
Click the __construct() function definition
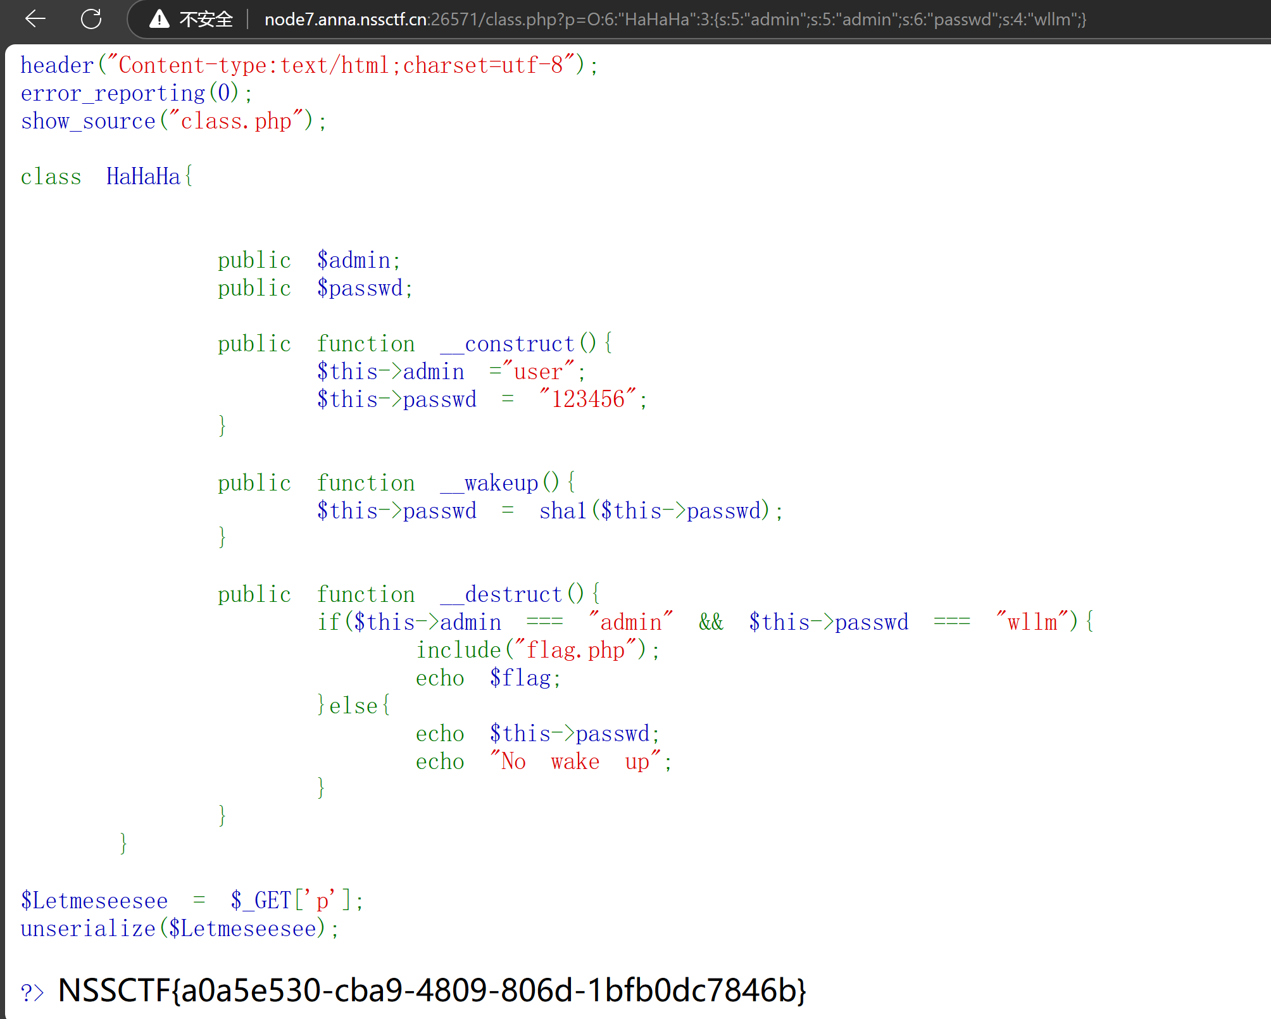coord(415,344)
